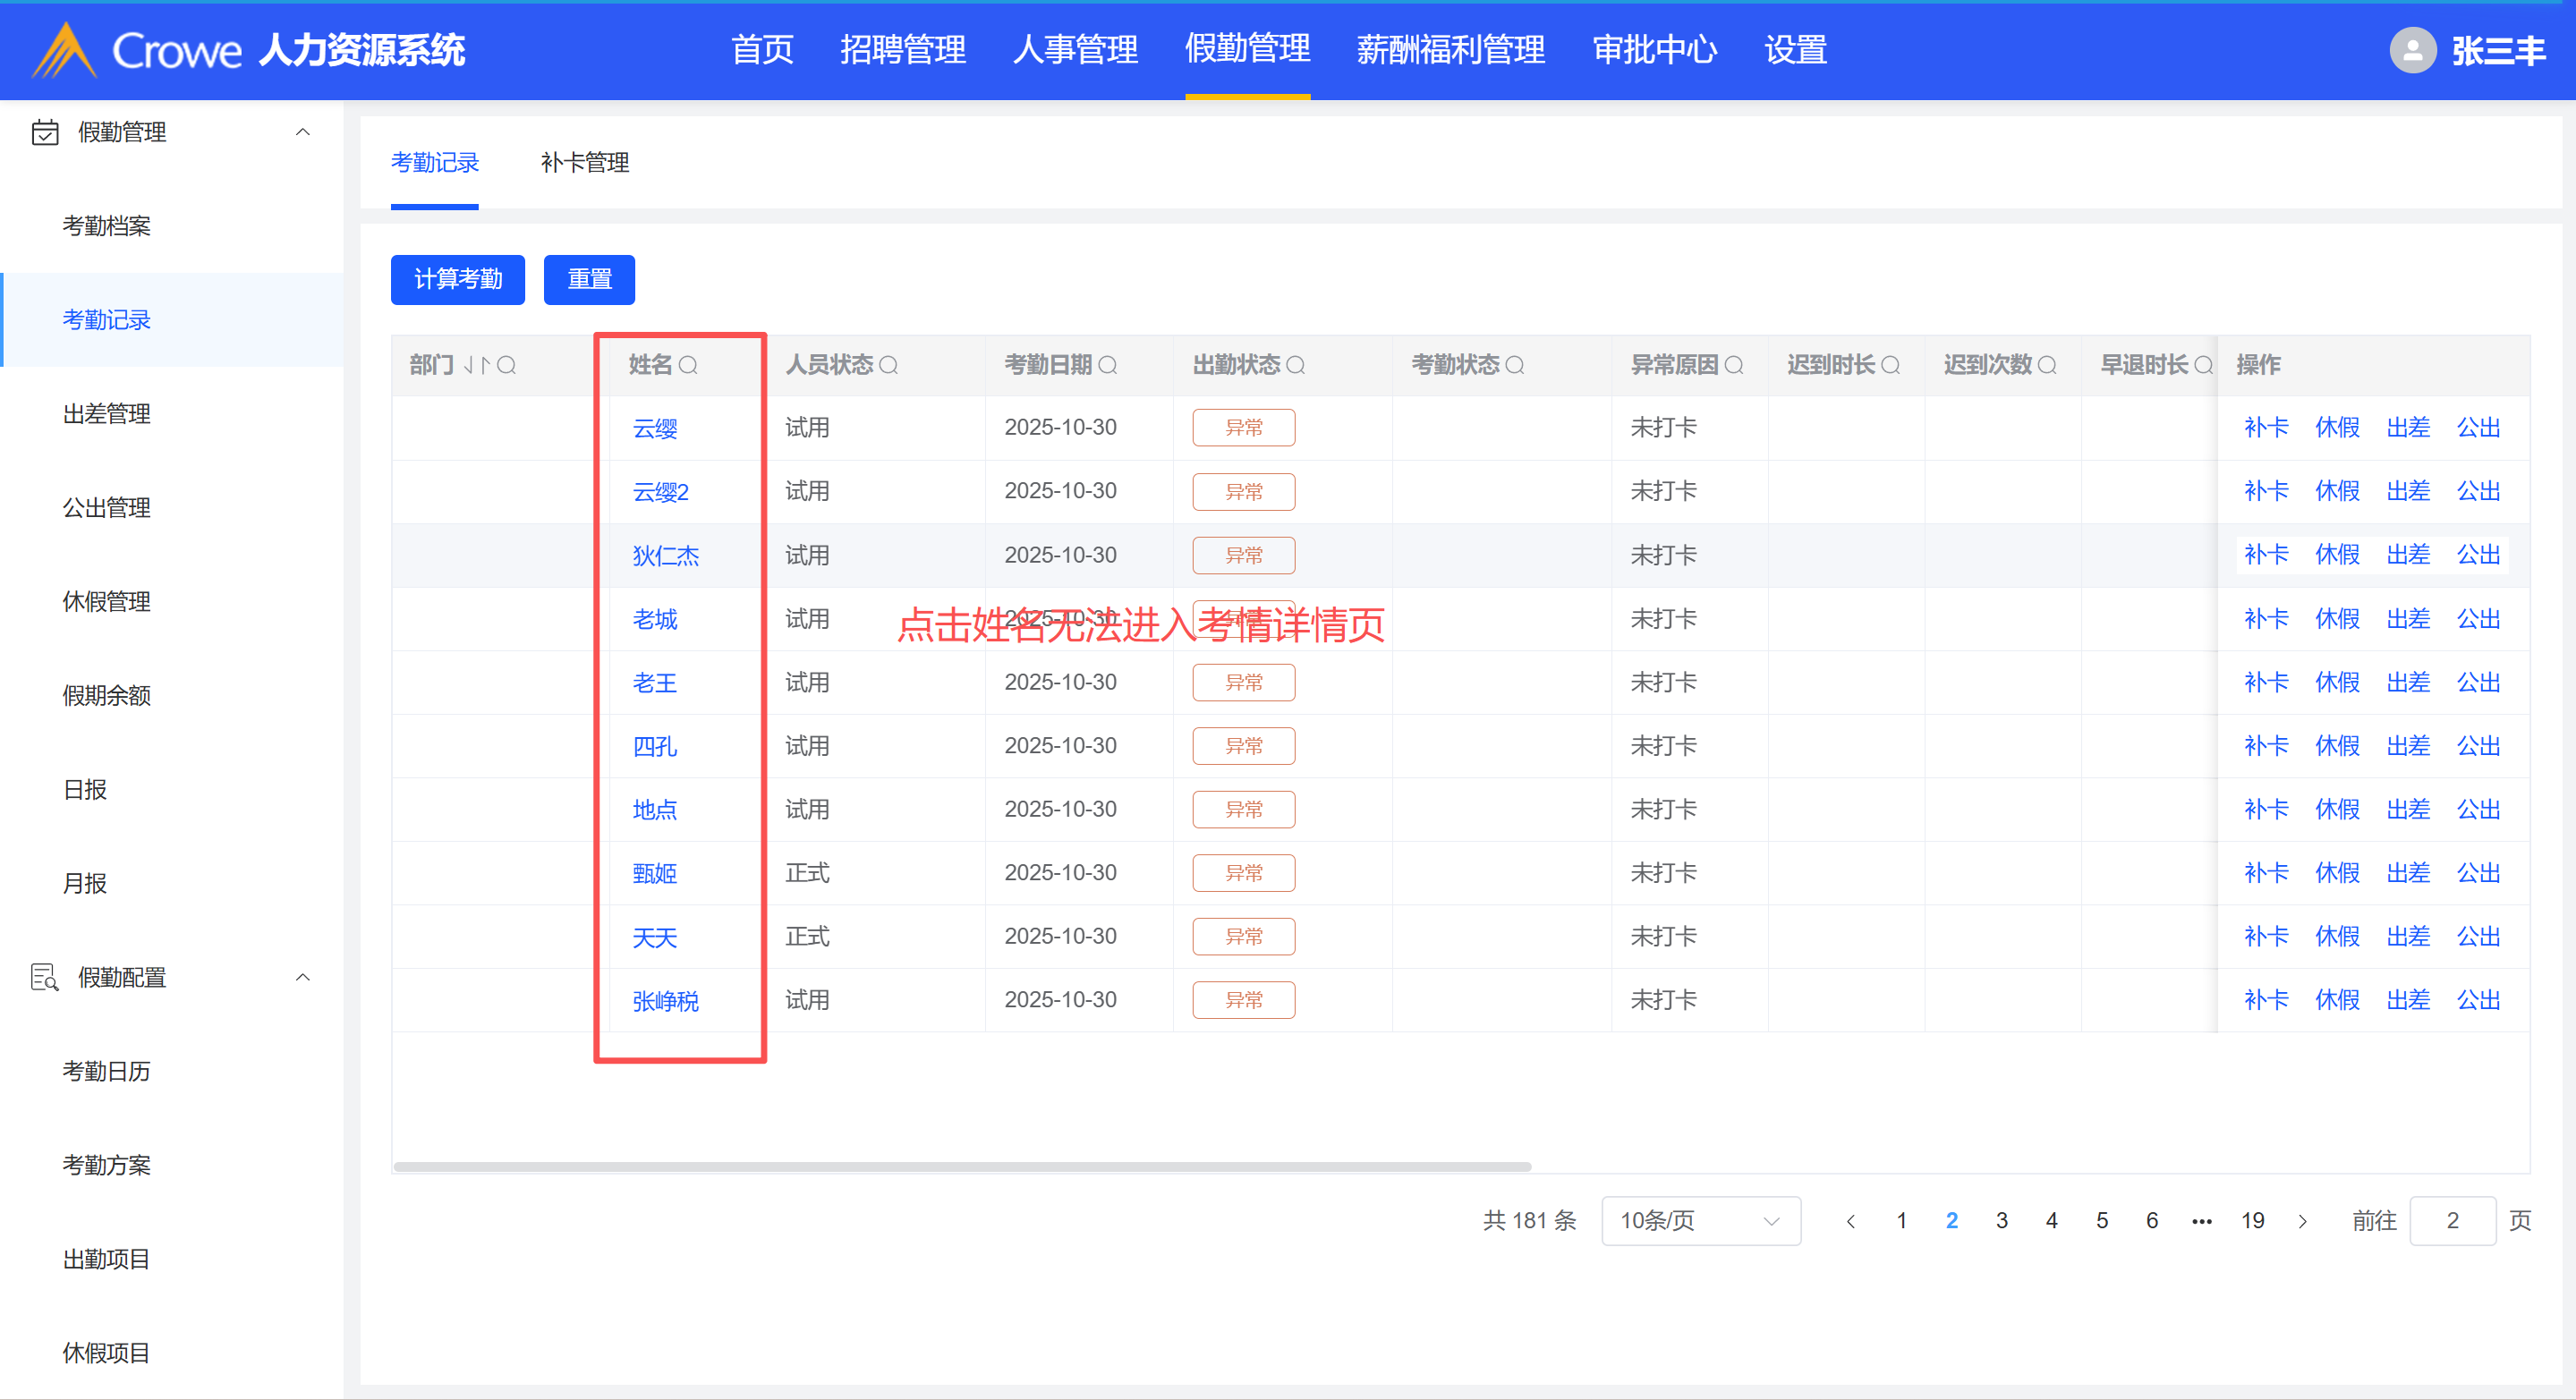
Task: Click the search icon beside 异常原因 header
Action: tap(1734, 365)
